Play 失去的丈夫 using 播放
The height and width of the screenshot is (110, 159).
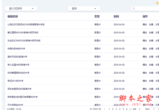(x=145, y=41)
